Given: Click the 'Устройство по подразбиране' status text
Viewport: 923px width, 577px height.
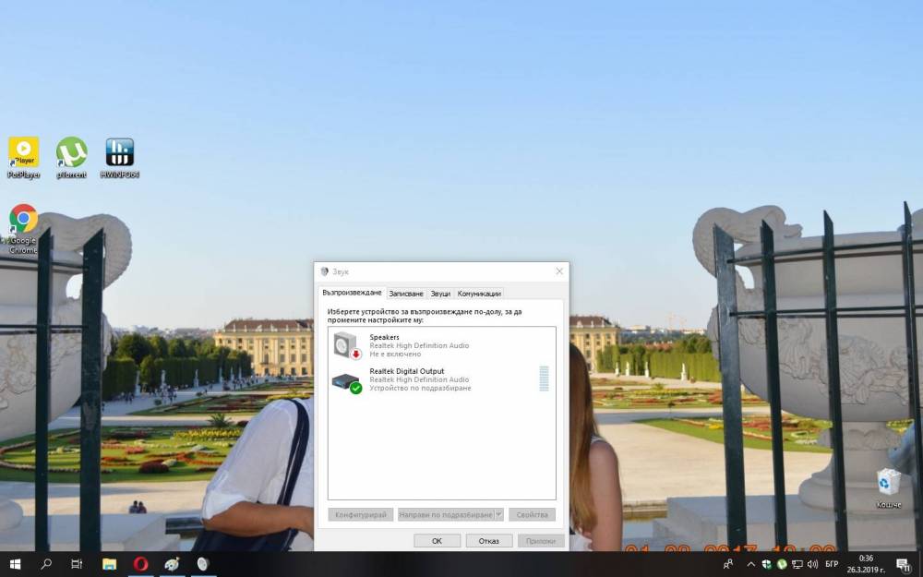Looking at the screenshot, I should point(420,389).
